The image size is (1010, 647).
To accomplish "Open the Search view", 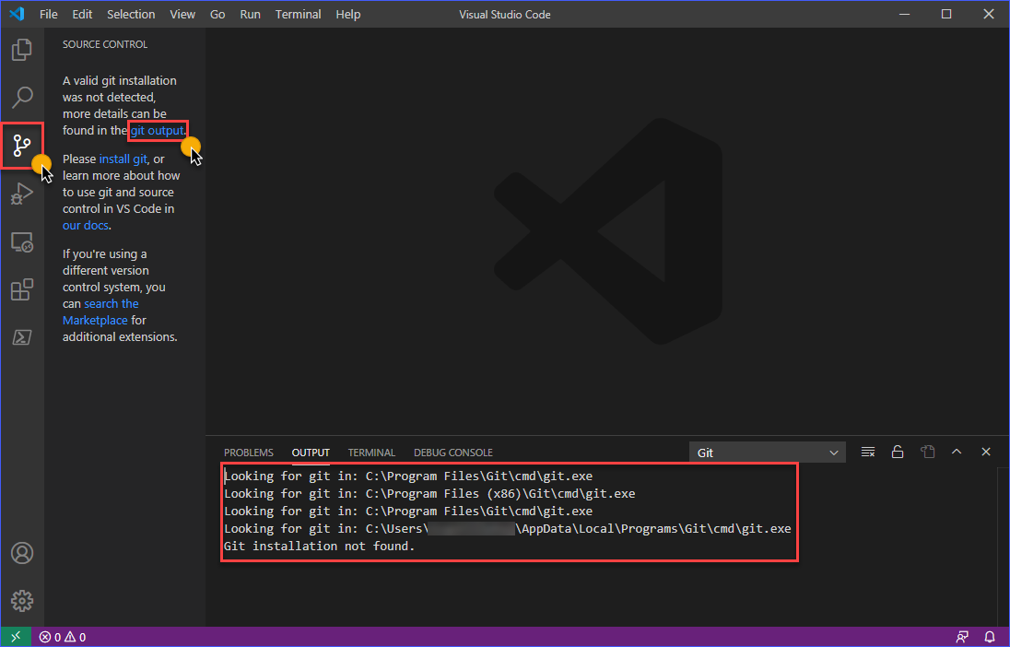I will point(22,98).
